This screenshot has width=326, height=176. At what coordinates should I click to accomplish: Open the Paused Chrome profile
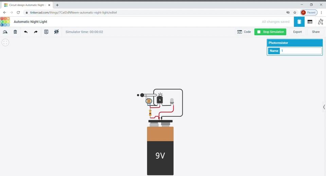point(309,13)
